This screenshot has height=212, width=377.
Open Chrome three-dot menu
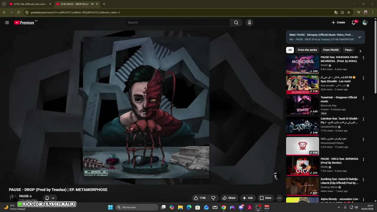pos(373,12)
